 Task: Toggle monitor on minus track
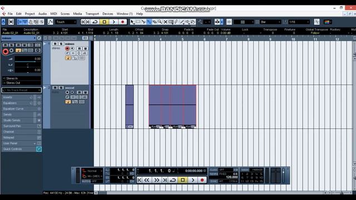pyautogui.click(x=72, y=48)
